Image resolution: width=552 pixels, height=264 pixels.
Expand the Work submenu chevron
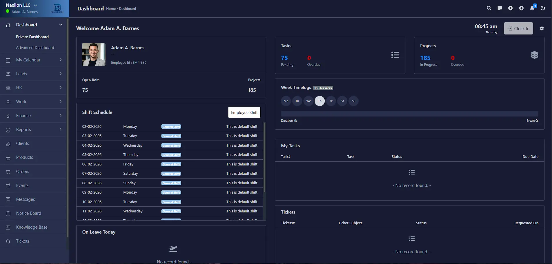pyautogui.click(x=61, y=101)
